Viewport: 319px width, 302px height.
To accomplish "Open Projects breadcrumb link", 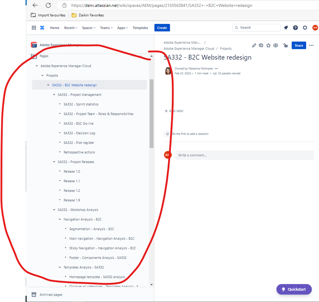I will [x=226, y=49].
